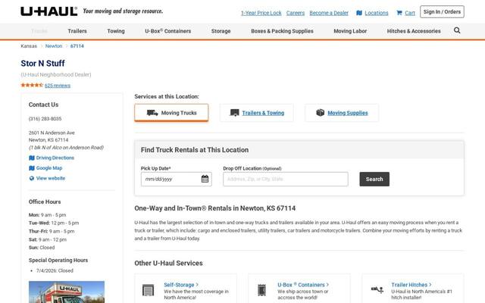Image resolution: width=485 pixels, height=303 pixels.
Task: Open the Cart link
Action: point(410,13)
